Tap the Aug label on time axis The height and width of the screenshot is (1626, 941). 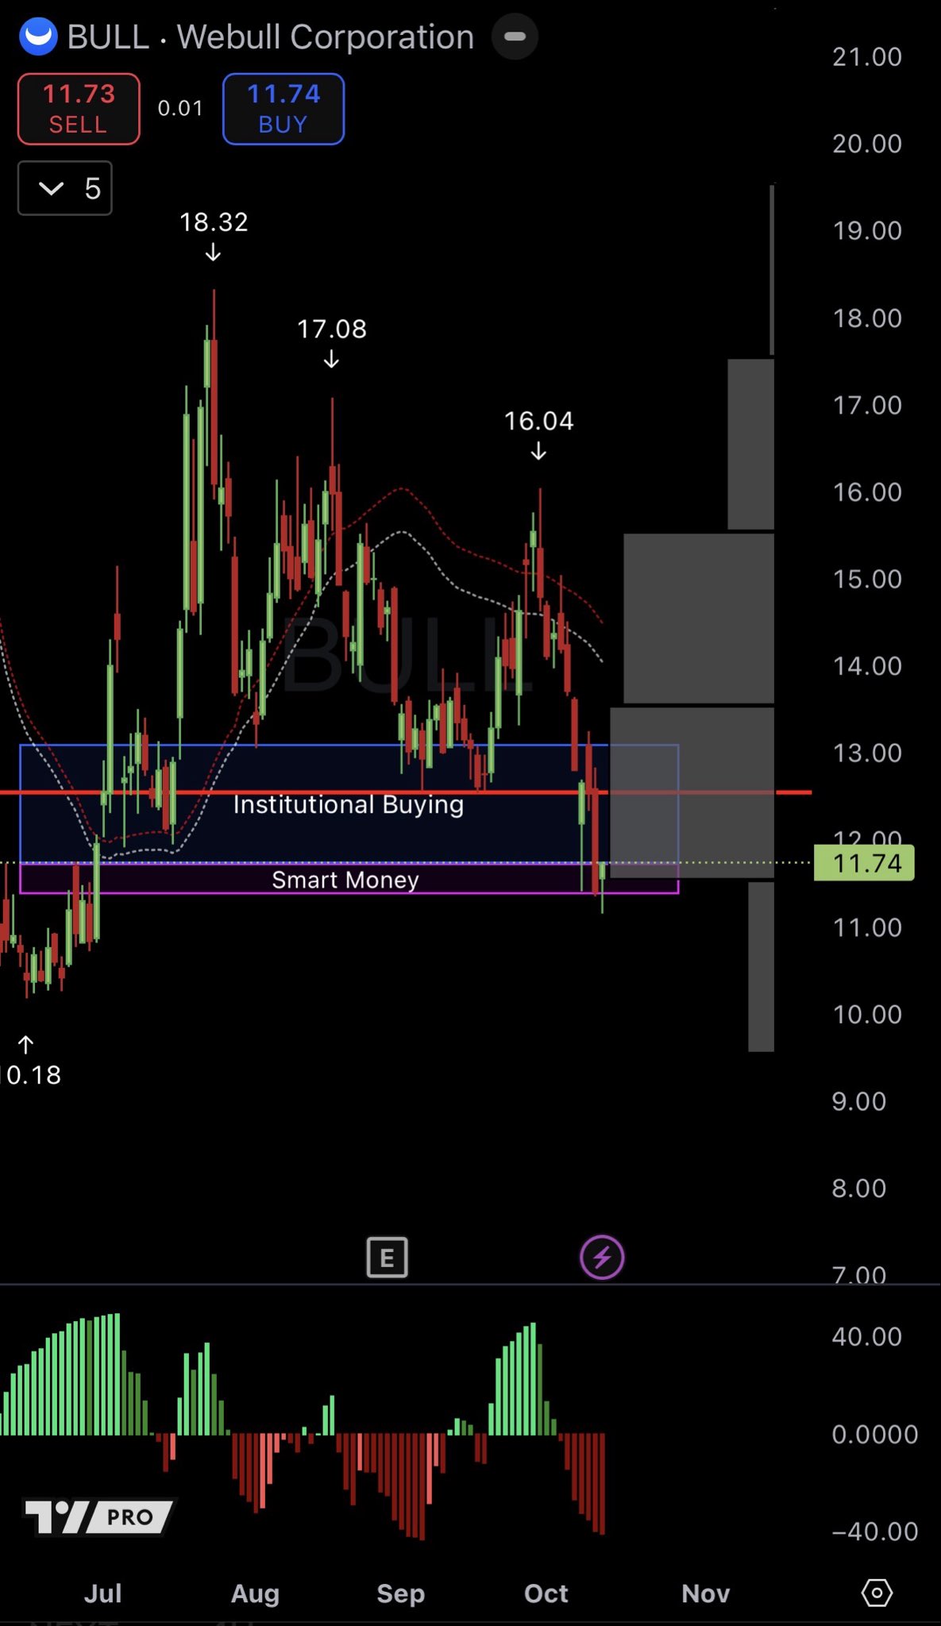[255, 1593]
